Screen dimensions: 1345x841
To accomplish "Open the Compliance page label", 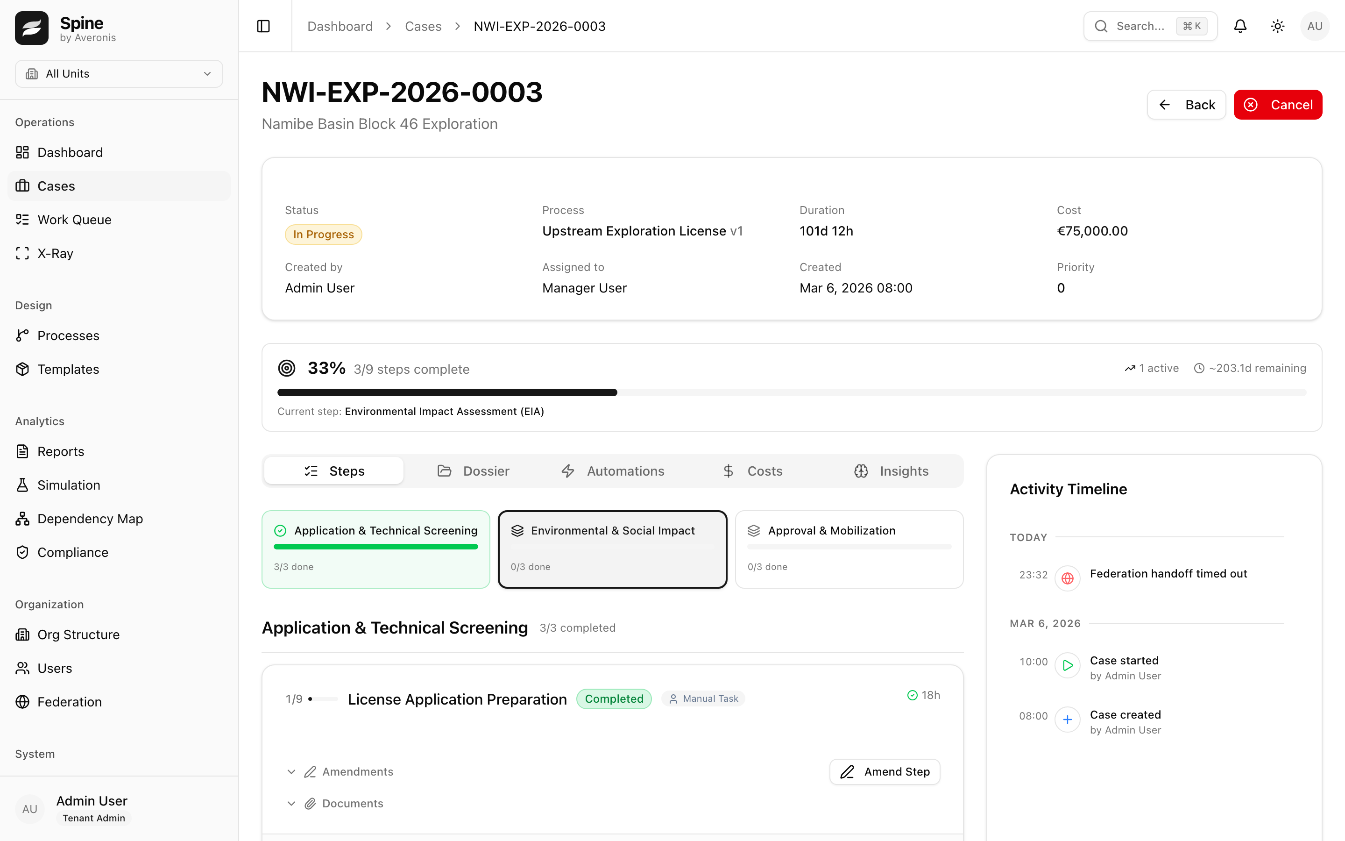I will click(73, 552).
